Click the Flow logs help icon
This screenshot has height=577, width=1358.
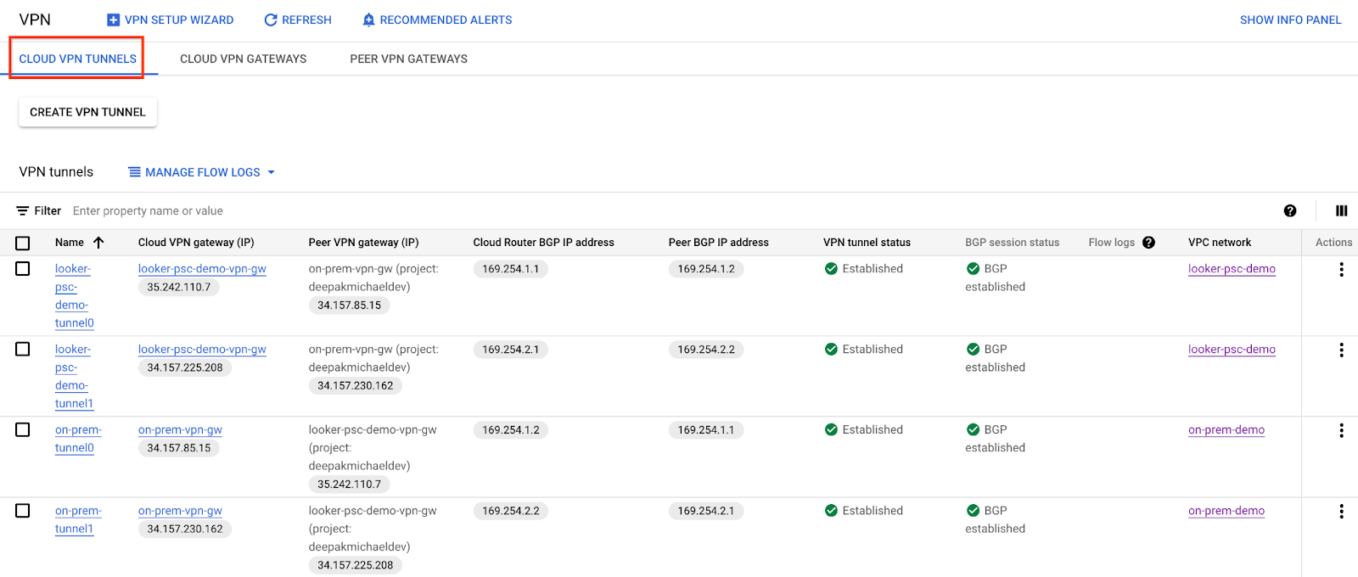1148,242
